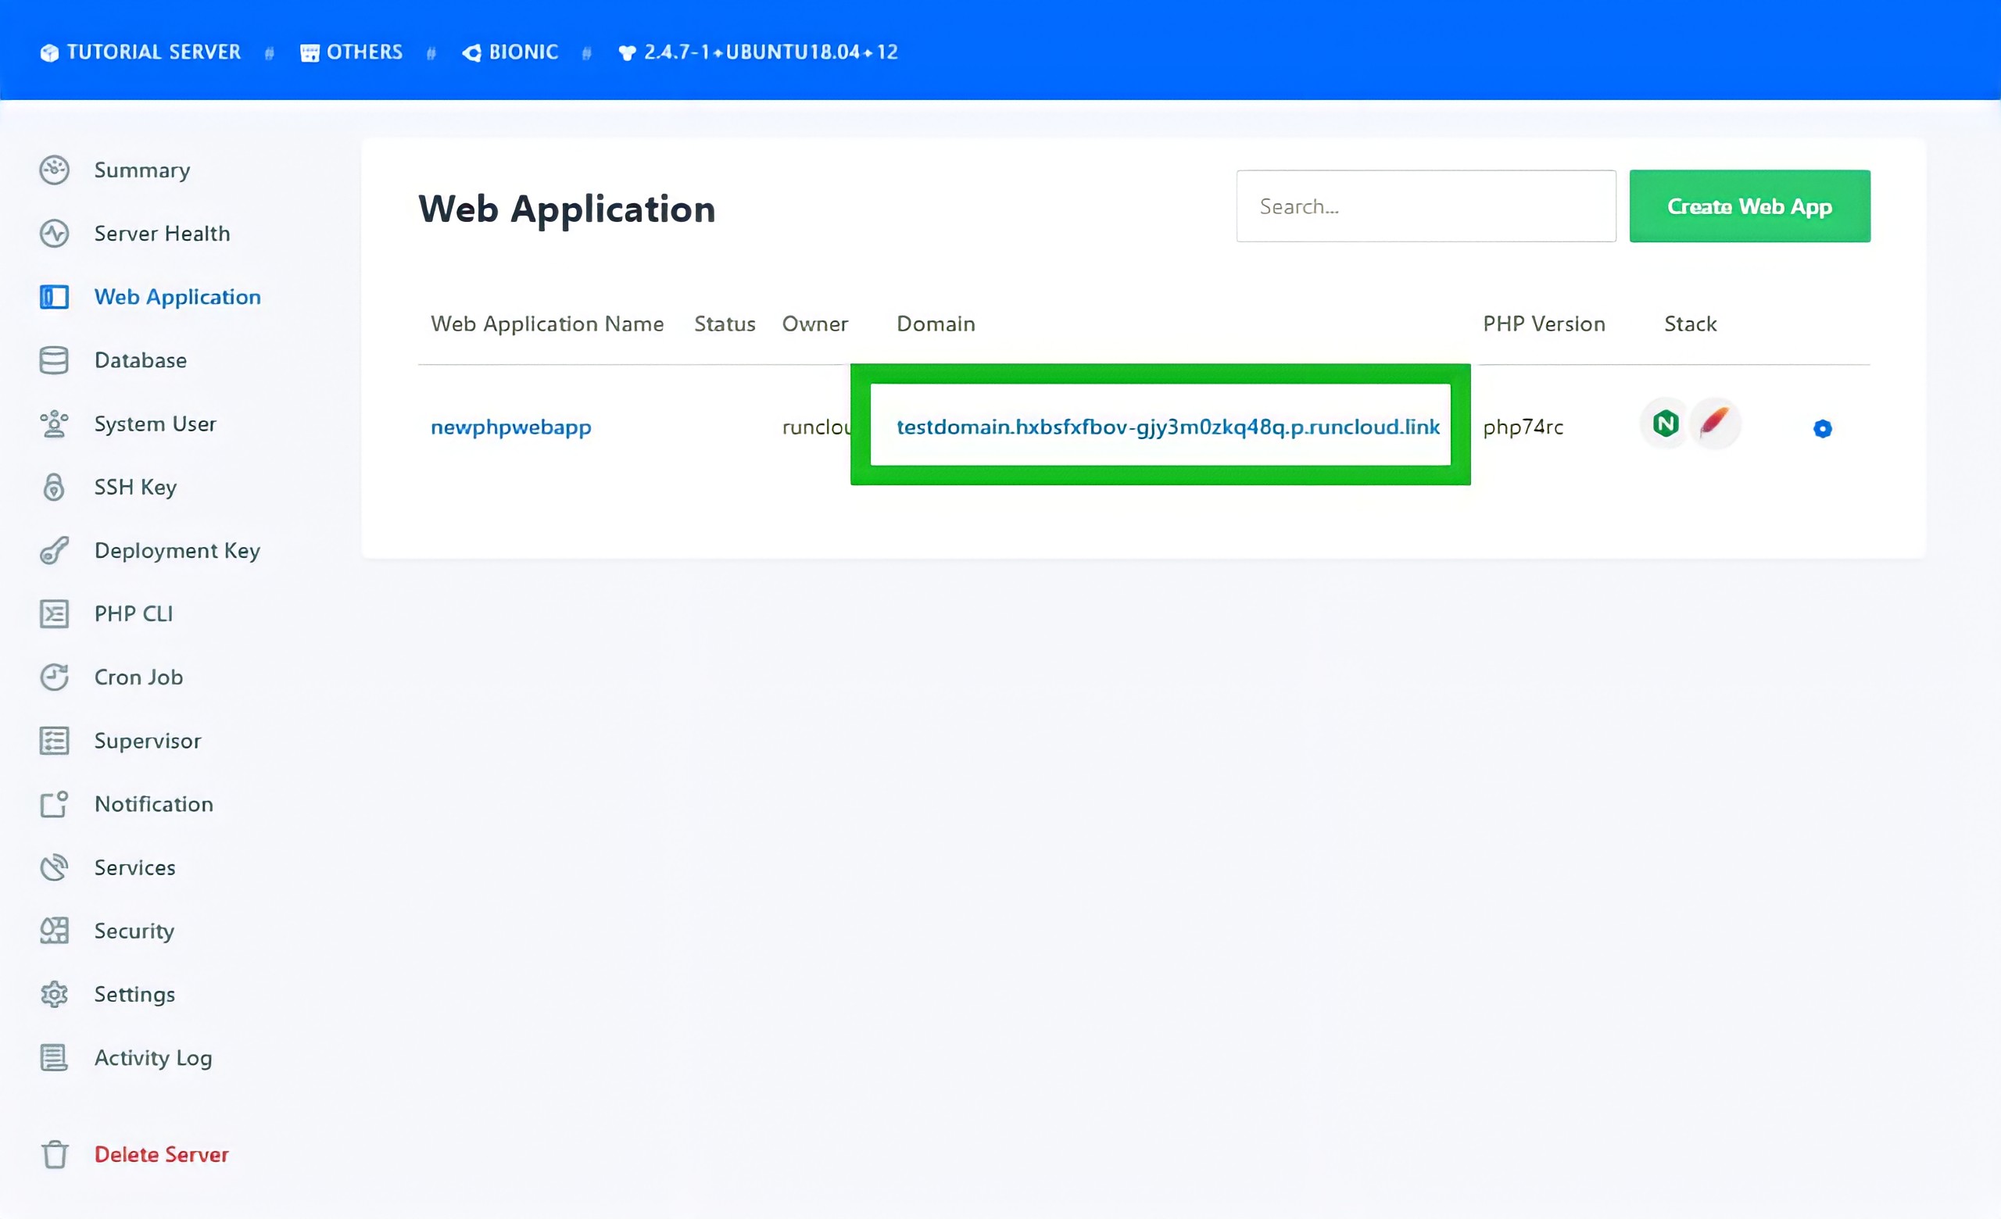Click the Bionic Ubuntu release icon
This screenshot has height=1219, width=2001.
click(472, 53)
